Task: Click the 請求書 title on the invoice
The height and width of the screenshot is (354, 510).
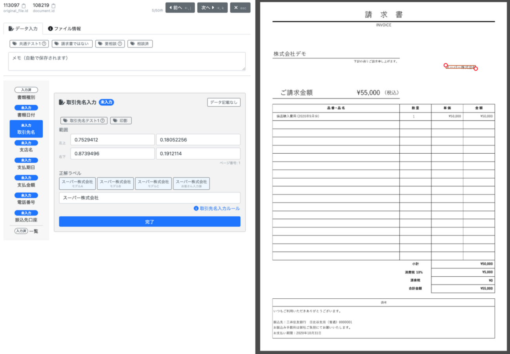Action: pyautogui.click(x=384, y=15)
